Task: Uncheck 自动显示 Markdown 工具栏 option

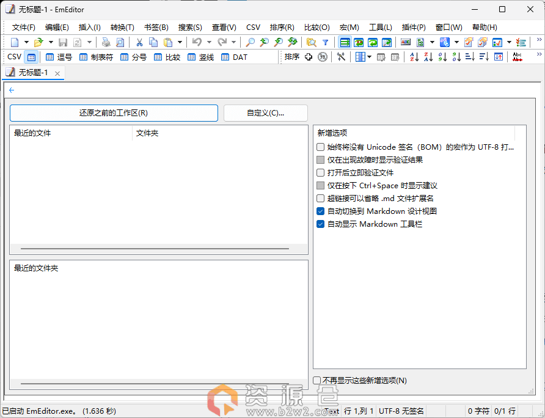Action: (x=321, y=224)
